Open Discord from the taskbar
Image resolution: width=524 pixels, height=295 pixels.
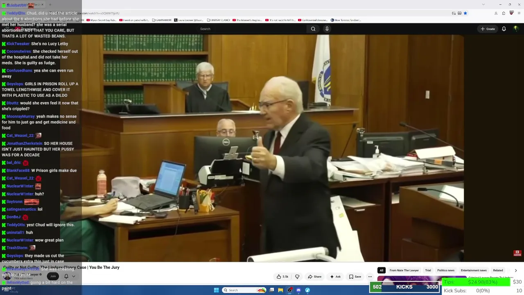pyautogui.click(x=298, y=290)
